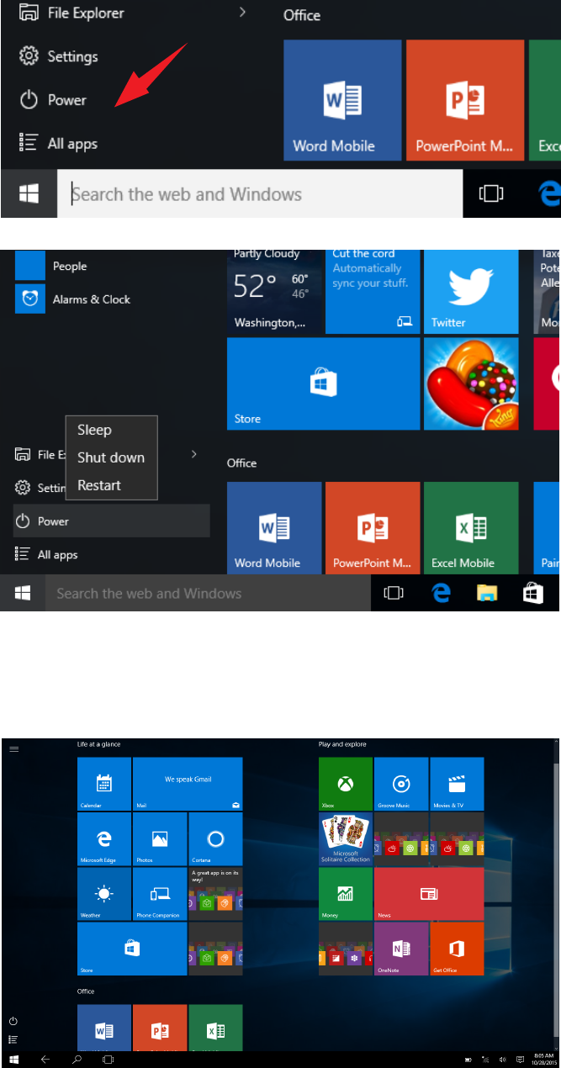Select highlighted Power row below the popup menu
The image size is (561, 1068).
[x=112, y=521]
